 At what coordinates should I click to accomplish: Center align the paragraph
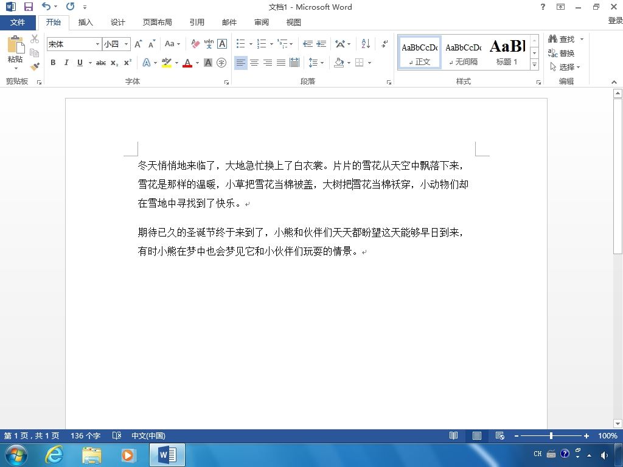[254, 63]
